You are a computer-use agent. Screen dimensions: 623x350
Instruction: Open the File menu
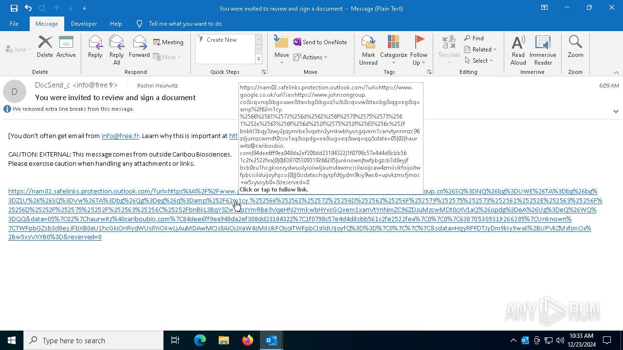14,23
